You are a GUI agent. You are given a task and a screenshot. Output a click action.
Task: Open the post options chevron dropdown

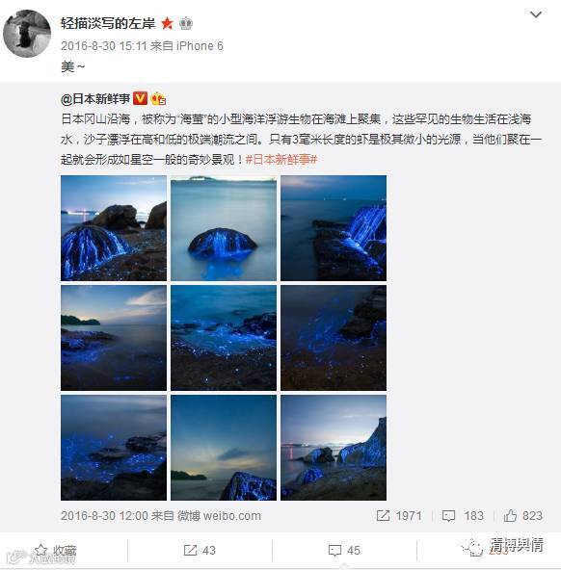point(536,14)
